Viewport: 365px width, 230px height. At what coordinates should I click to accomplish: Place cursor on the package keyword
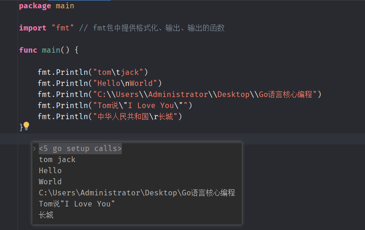coord(35,6)
